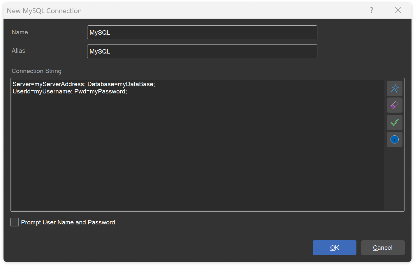The height and width of the screenshot is (266, 415).
Task: Click the Connection String label
Action: click(x=37, y=71)
